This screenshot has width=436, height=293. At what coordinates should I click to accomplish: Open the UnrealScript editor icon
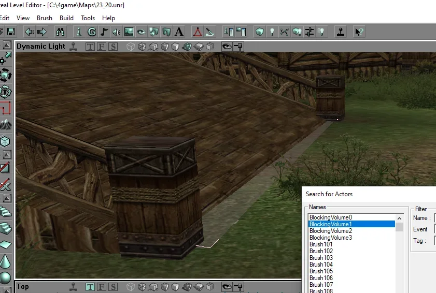tap(210, 32)
